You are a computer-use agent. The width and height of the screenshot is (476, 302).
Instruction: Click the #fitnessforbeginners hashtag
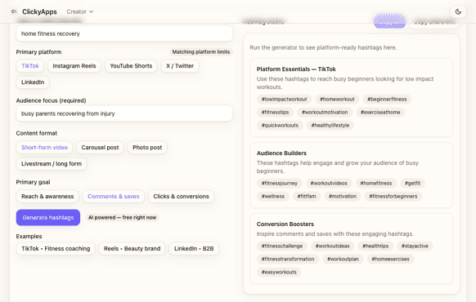(x=393, y=196)
